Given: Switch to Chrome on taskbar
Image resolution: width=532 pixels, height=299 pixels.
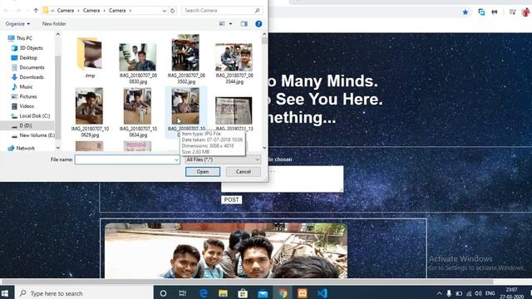Looking at the screenshot, I should 283,293.
